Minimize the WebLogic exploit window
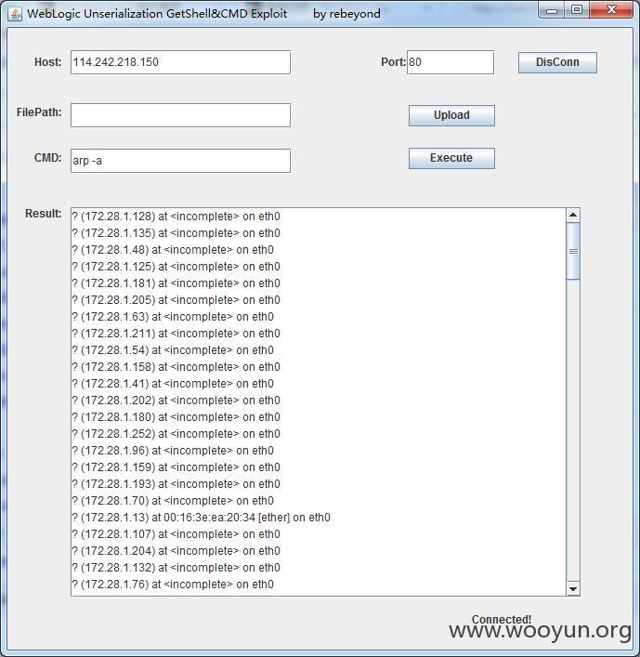This screenshot has width=640, height=657. (552, 10)
